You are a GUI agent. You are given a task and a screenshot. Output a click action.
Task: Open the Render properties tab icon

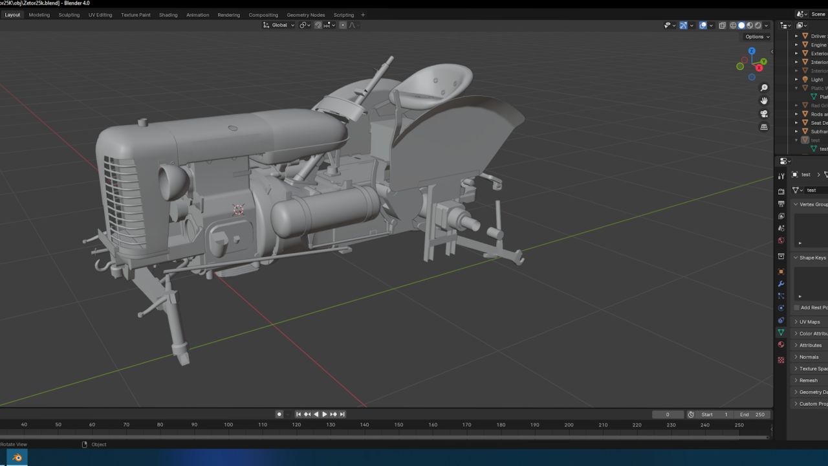(781, 192)
